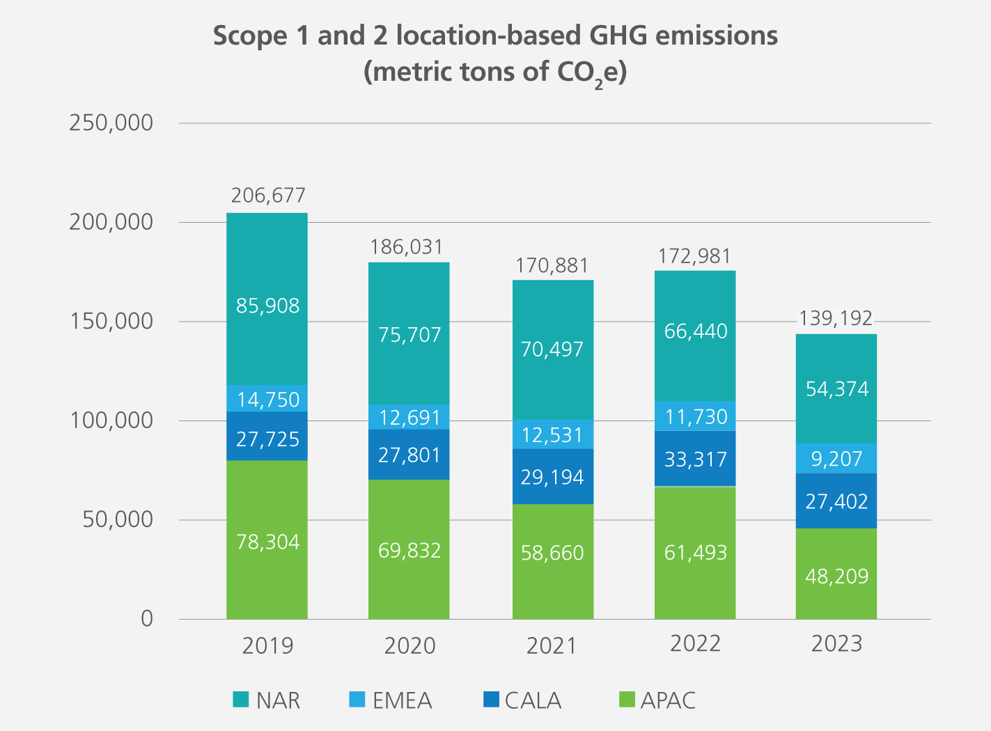Click the 2020 x-axis label
Screen dimensions: 991x731
coord(409,645)
